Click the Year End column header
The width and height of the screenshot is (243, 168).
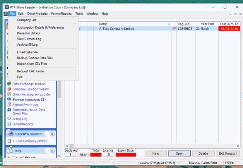[x=207, y=24]
